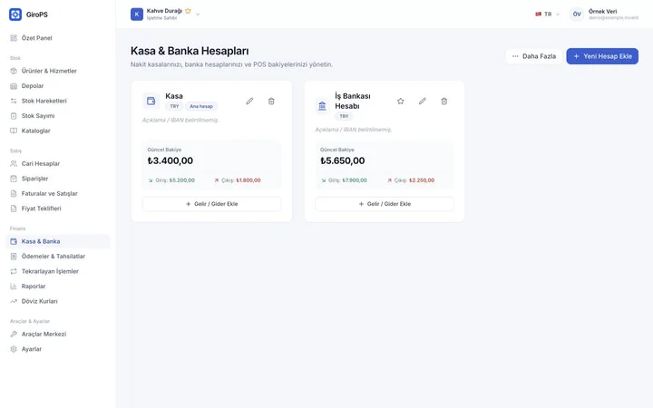Edit İş Bankası Hesabı with pencil icon
Viewport: 653px width, 408px height.
423,102
